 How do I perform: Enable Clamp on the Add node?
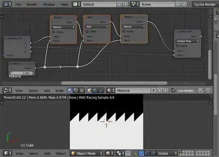87,32
